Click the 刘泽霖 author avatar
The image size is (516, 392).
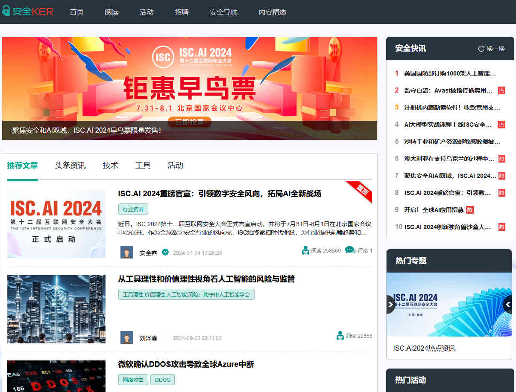point(127,337)
